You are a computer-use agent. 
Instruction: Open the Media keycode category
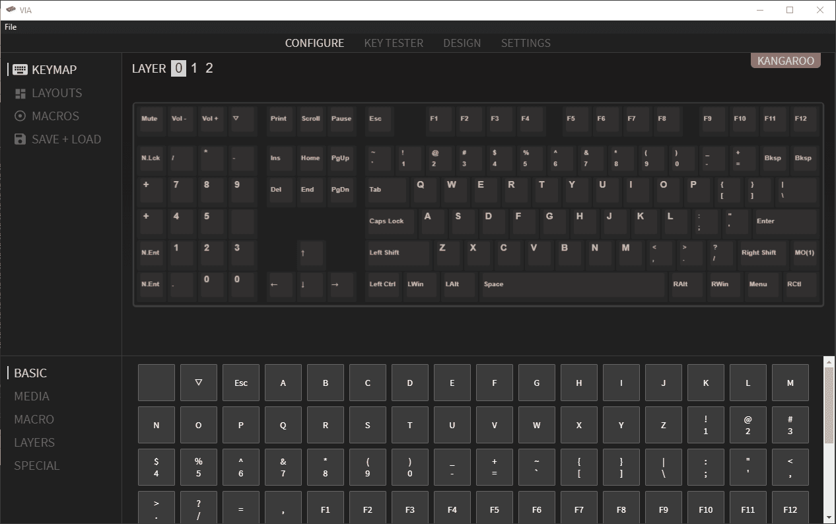tap(32, 396)
